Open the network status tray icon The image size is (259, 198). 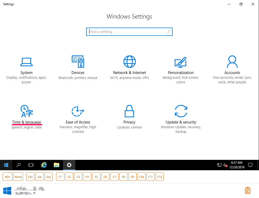tap(219, 165)
